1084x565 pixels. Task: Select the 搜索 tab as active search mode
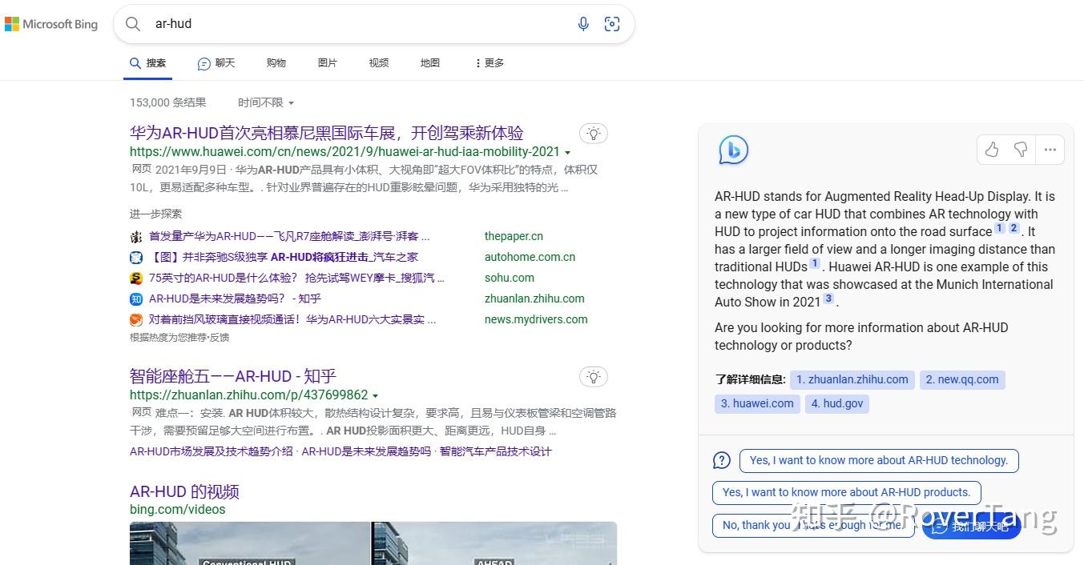click(x=147, y=62)
